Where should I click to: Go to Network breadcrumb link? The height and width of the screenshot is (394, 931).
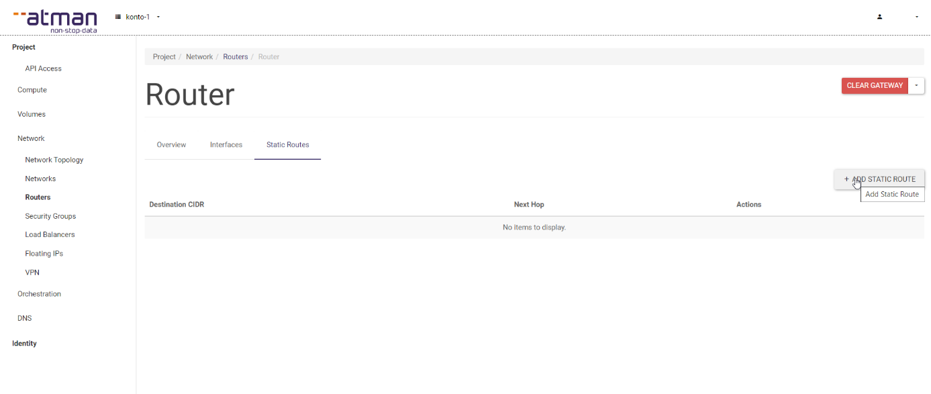tap(199, 57)
